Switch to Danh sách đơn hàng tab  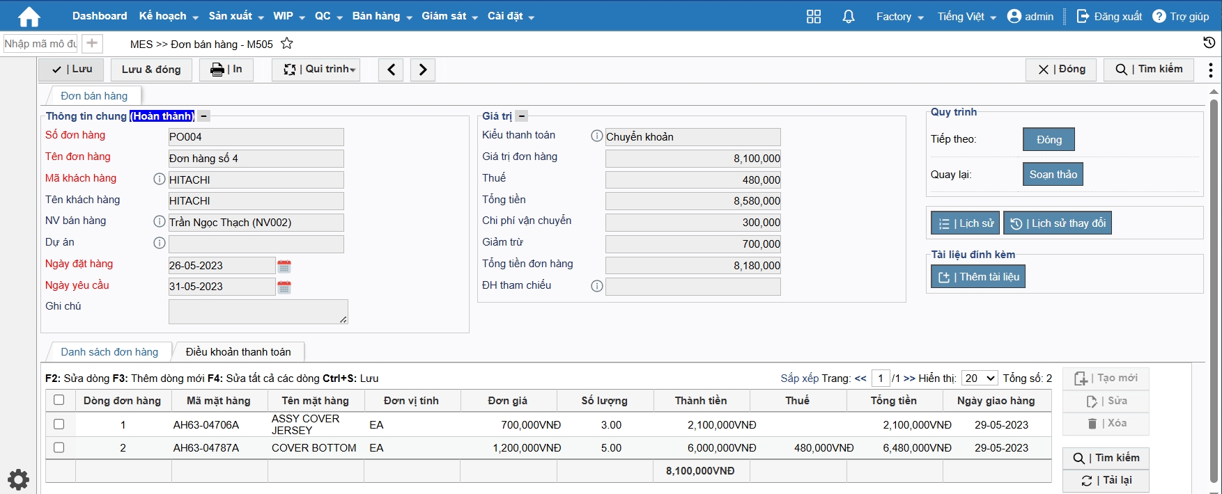pyautogui.click(x=109, y=352)
